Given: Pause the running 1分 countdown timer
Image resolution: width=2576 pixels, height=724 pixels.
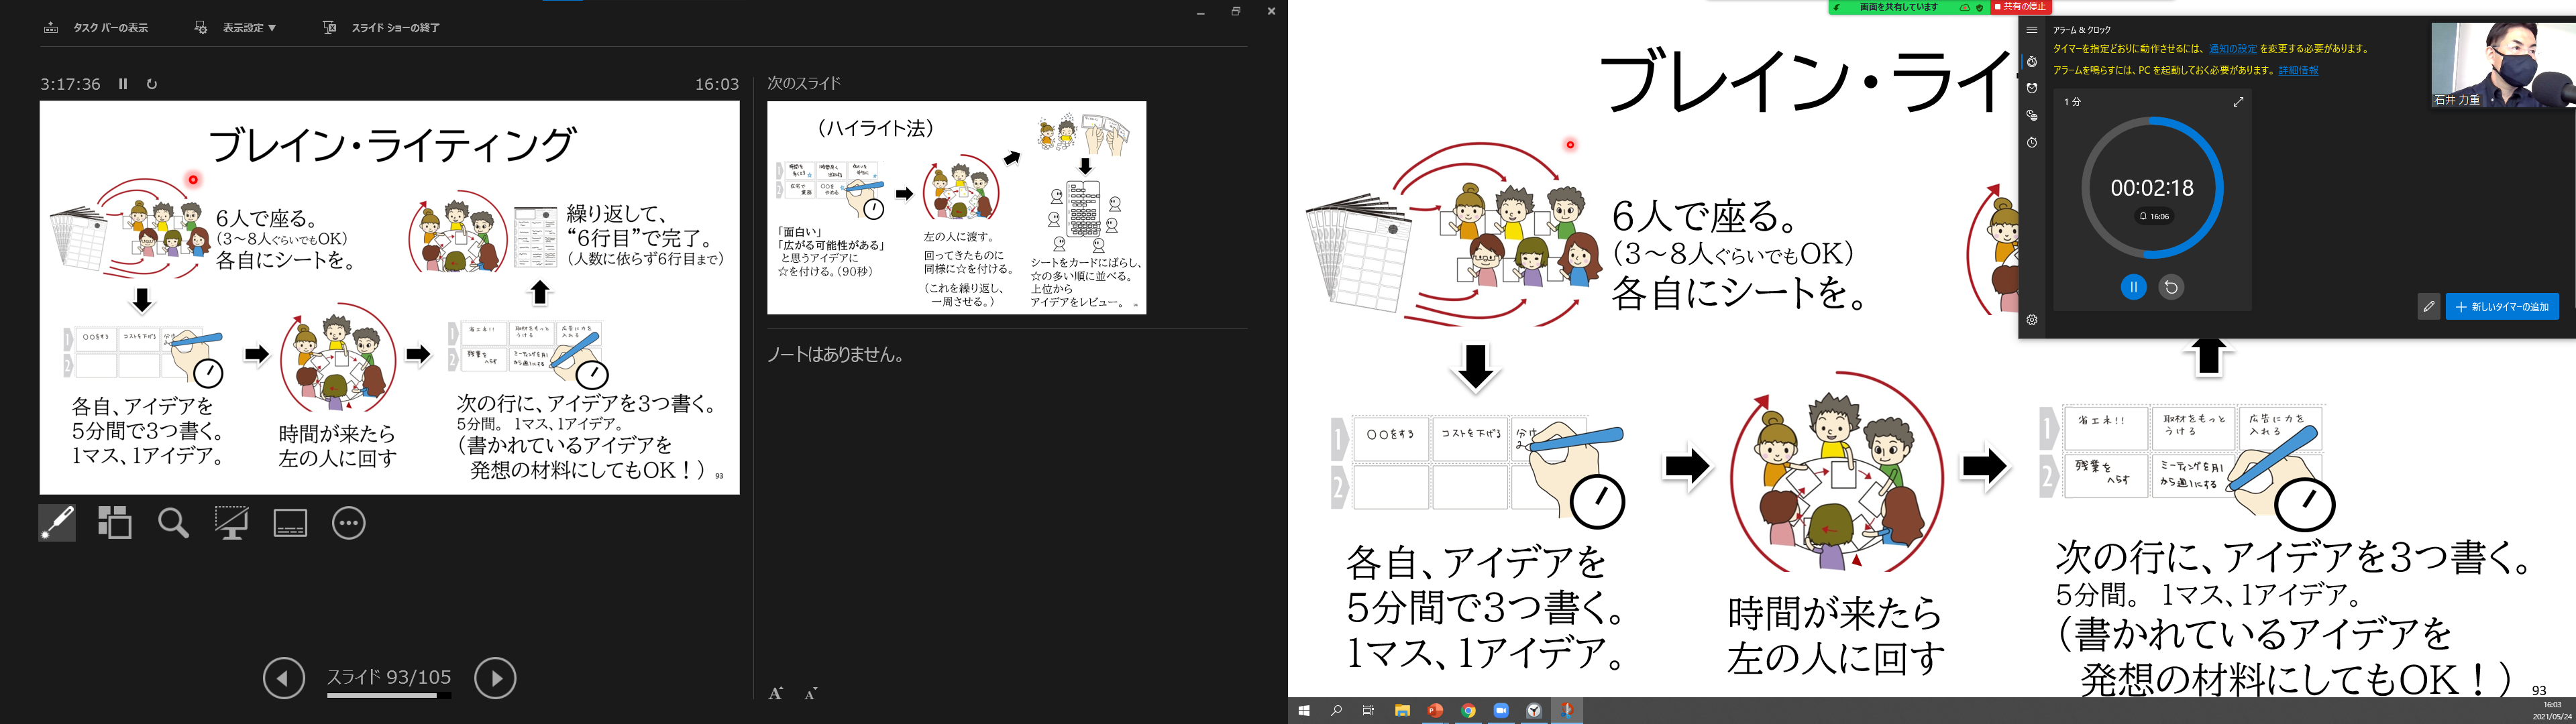Looking at the screenshot, I should coord(2133,287).
